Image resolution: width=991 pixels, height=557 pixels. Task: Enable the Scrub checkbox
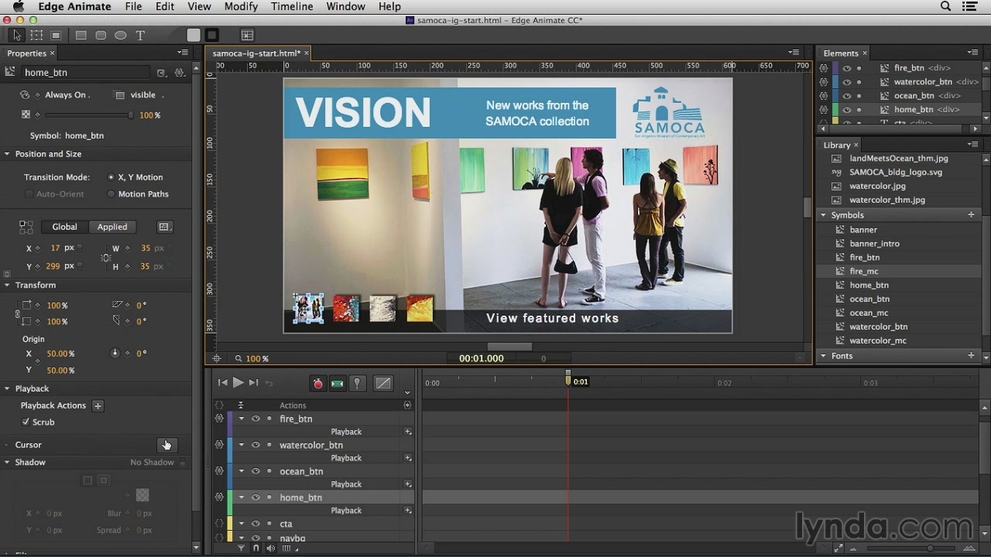click(26, 422)
